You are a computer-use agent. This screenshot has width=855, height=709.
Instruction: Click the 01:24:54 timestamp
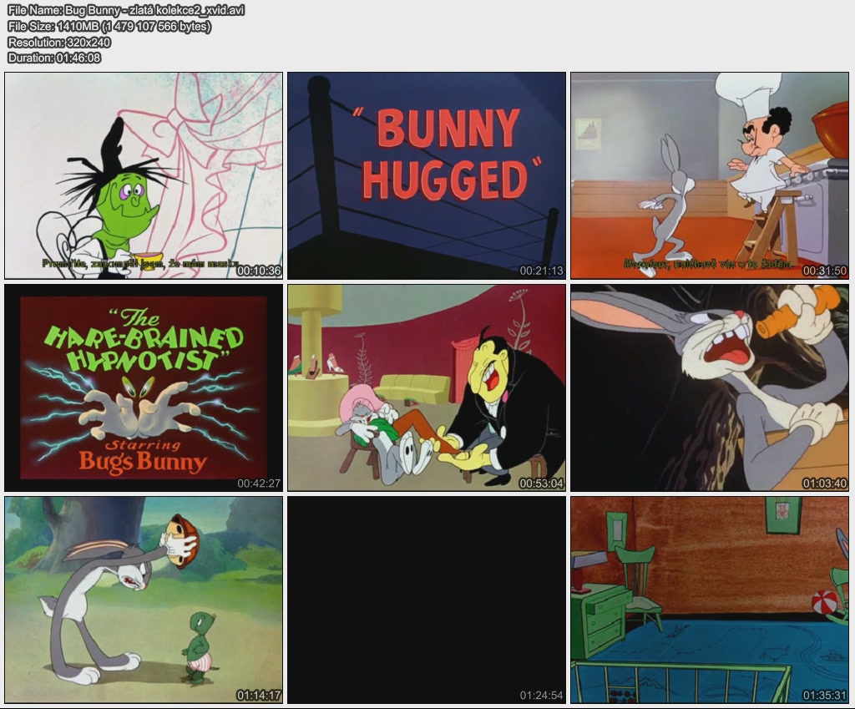[x=541, y=695]
